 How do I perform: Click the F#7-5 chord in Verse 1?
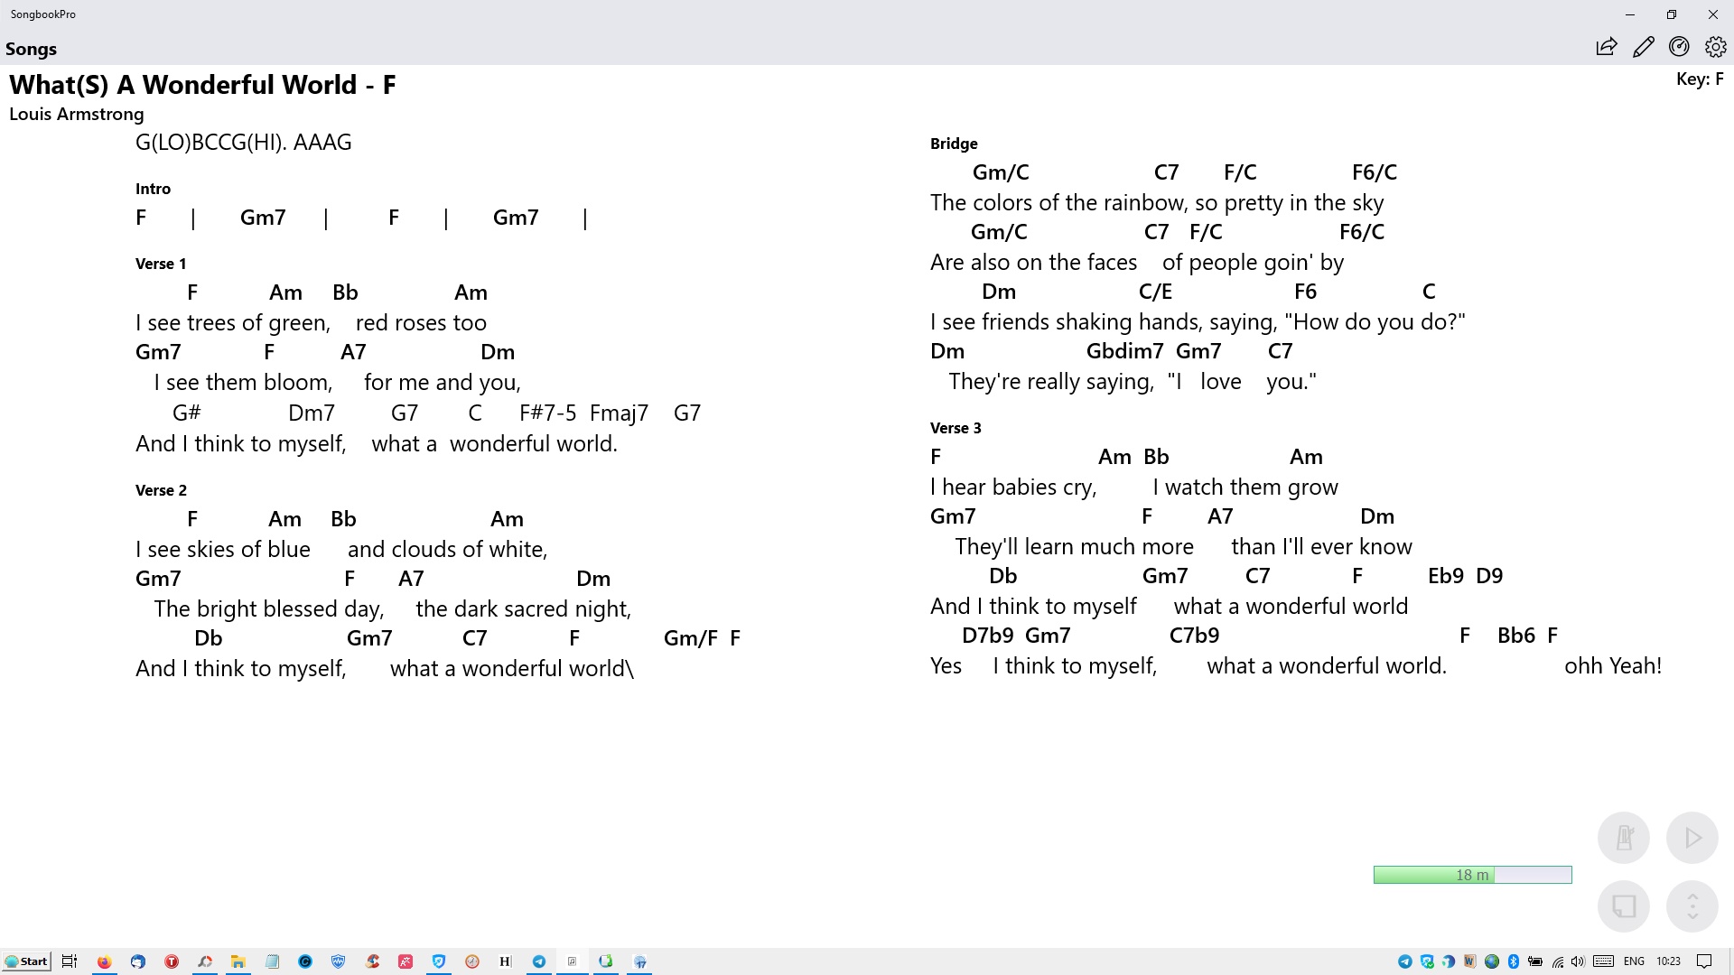click(547, 413)
